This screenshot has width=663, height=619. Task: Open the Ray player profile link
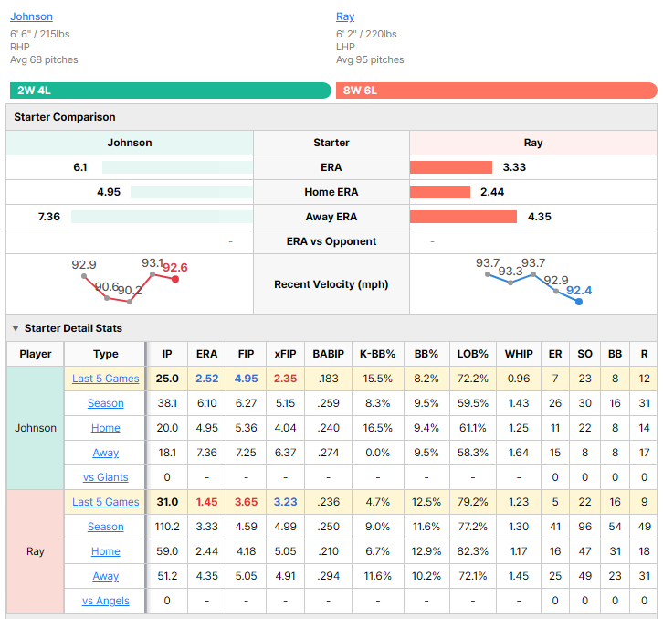345,16
